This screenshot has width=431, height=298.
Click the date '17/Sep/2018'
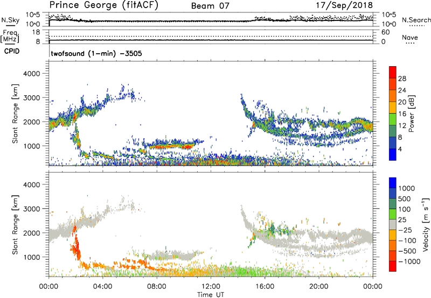click(344, 5)
